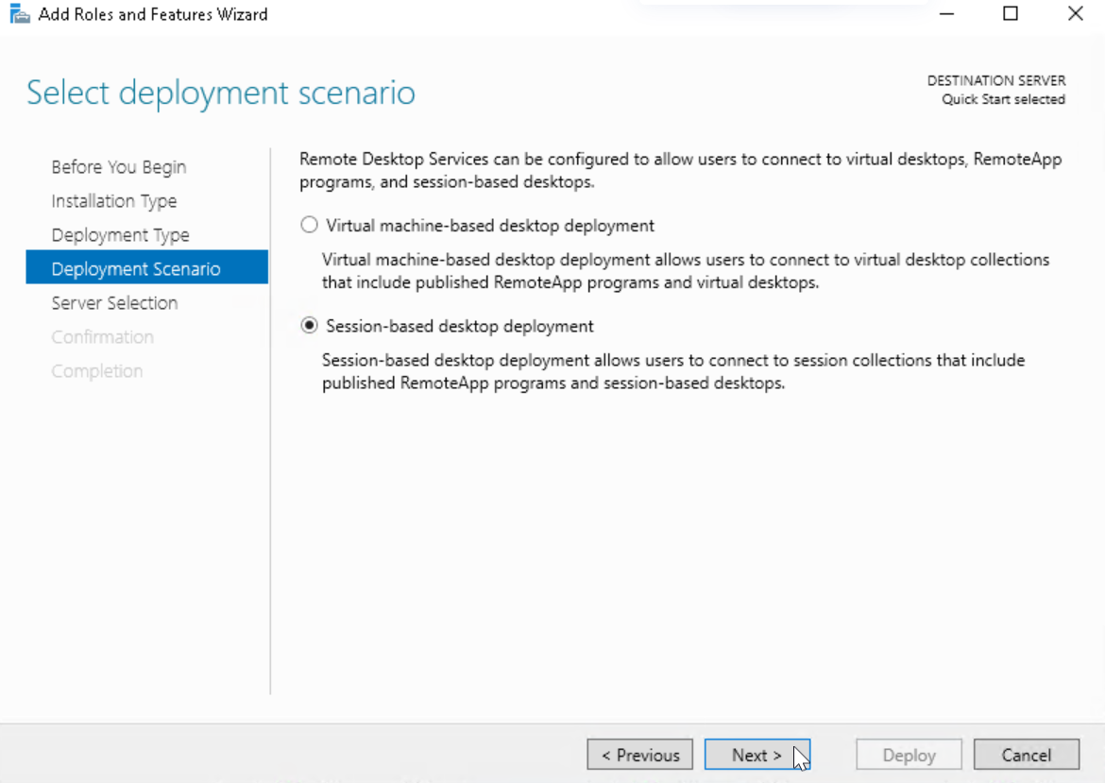The height and width of the screenshot is (783, 1105).
Task: Open the "Installation Type" step
Action: (114, 200)
